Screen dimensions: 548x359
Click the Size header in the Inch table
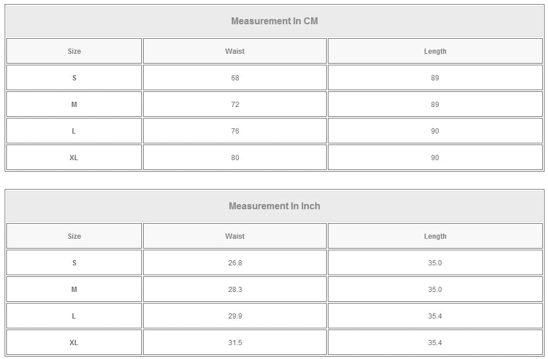pos(74,236)
